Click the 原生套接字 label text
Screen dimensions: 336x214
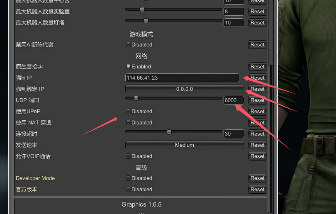point(29,67)
